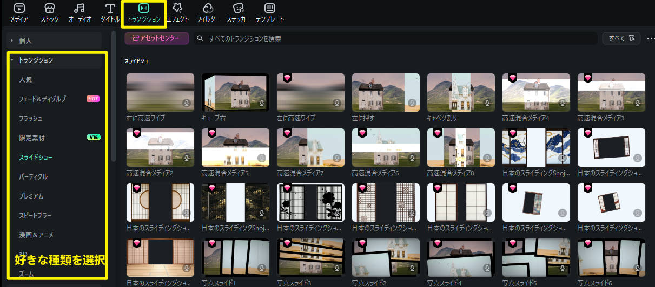Open the オーディオ (Audio) tab icon
The width and height of the screenshot is (655, 287).
tap(80, 9)
